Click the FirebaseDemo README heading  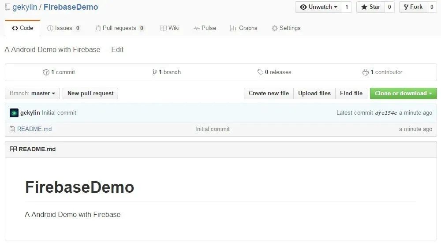(x=79, y=187)
